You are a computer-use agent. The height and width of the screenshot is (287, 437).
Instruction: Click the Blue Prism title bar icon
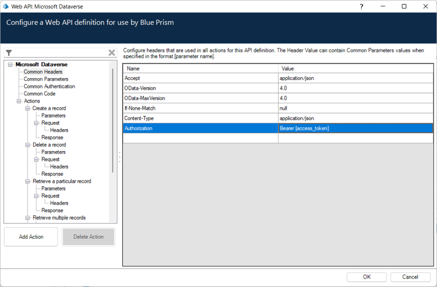tap(6, 7)
